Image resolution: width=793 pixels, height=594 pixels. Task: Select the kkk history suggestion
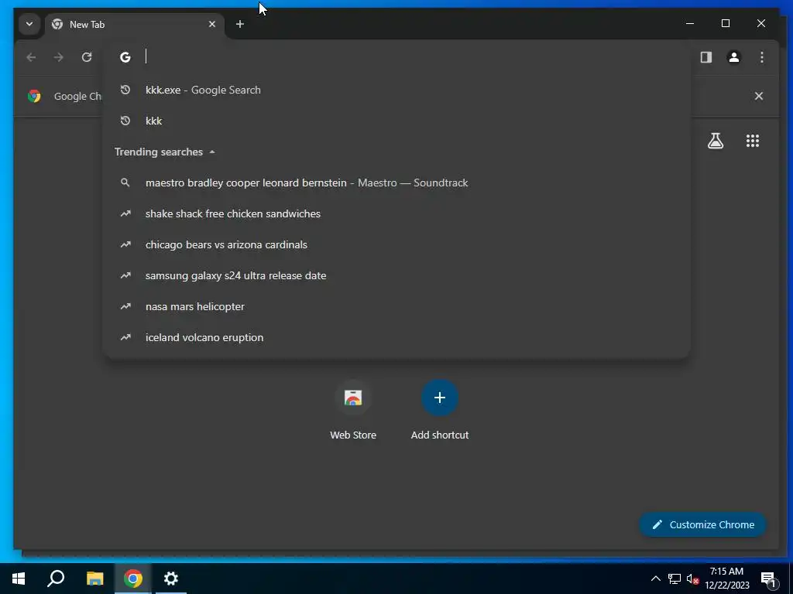(396, 121)
